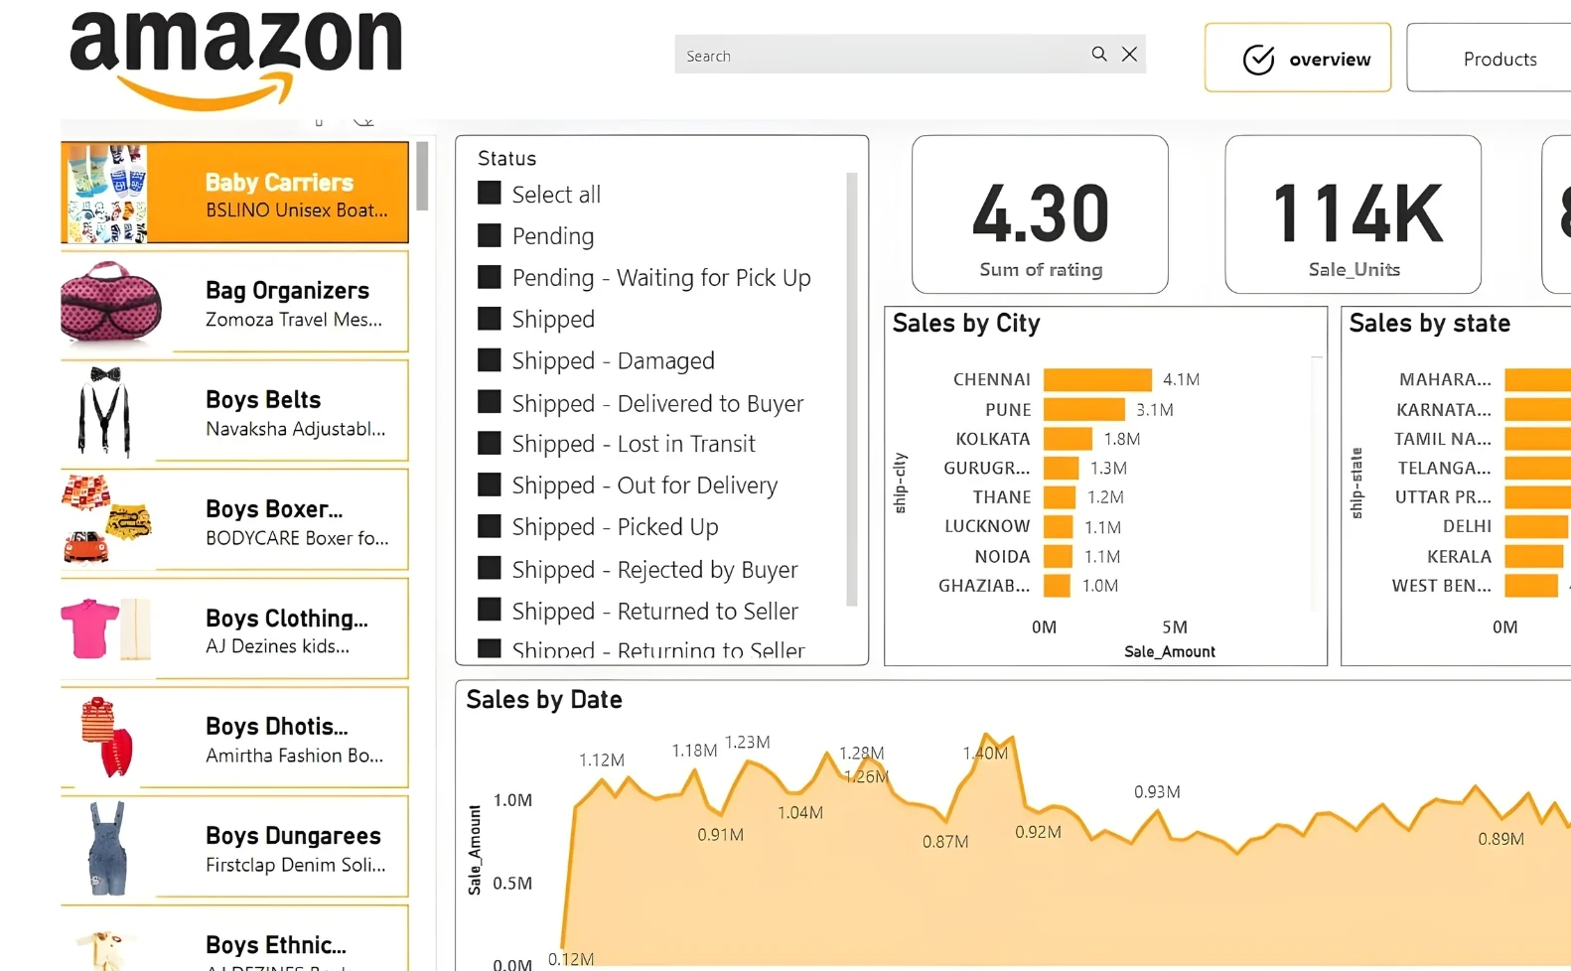Viewport: 1571px width, 971px height.
Task: Click the 0.89M data label on date chart
Action: (x=1500, y=839)
